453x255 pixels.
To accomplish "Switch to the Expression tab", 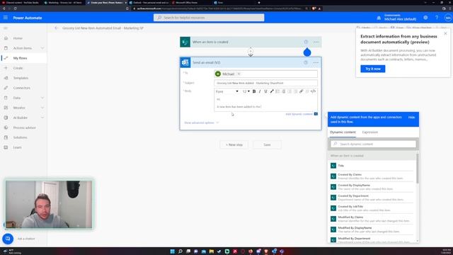I will pos(369,132).
